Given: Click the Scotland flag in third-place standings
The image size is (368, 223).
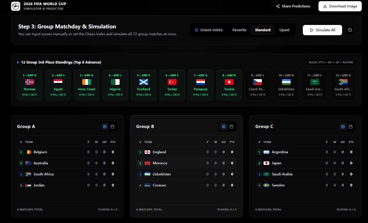Looking at the screenshot, I should tap(144, 82).
